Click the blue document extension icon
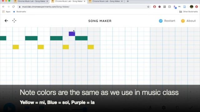200x112 pixels. point(185,7)
